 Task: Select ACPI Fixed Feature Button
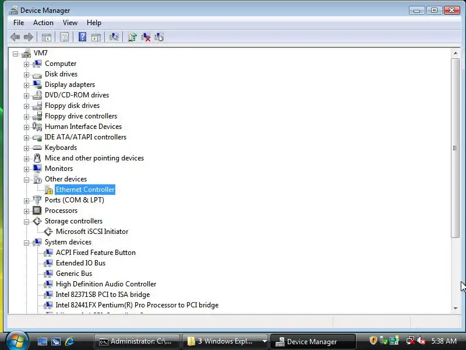pyautogui.click(x=96, y=253)
